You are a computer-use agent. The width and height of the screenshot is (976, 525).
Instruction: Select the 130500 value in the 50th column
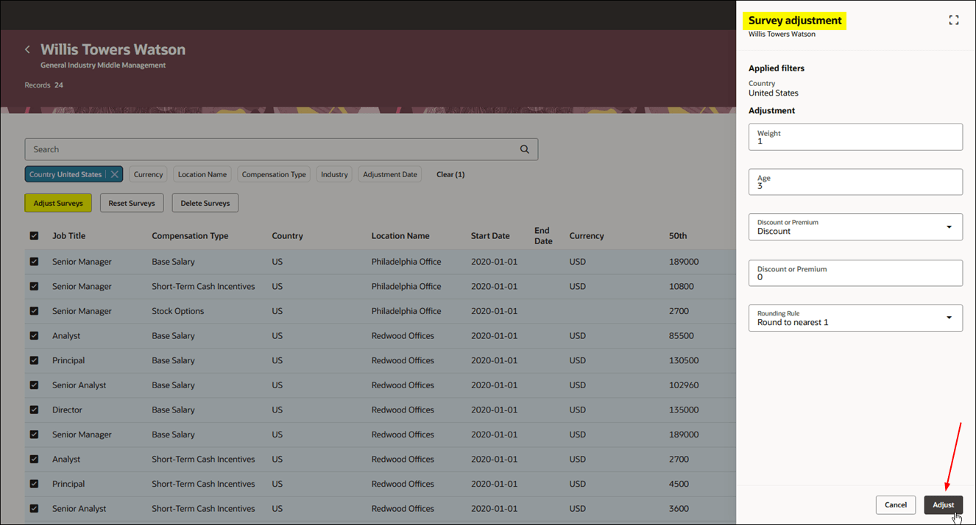(x=684, y=360)
